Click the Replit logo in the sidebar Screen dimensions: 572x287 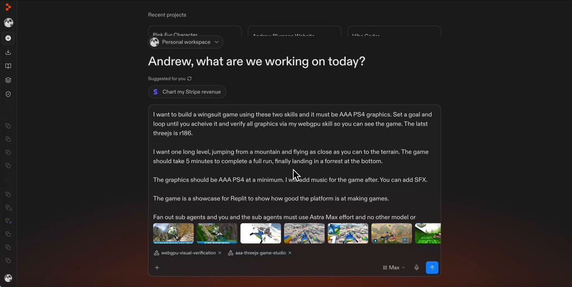point(8,7)
